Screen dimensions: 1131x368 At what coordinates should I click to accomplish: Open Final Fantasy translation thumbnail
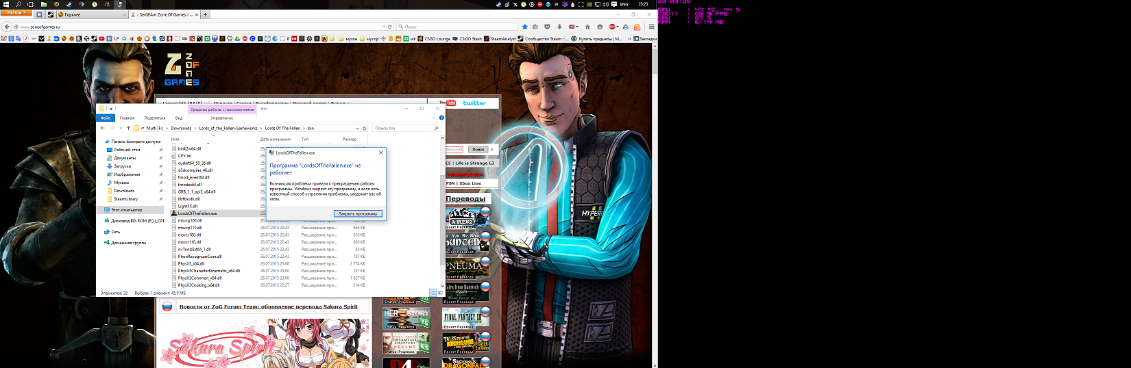click(466, 317)
